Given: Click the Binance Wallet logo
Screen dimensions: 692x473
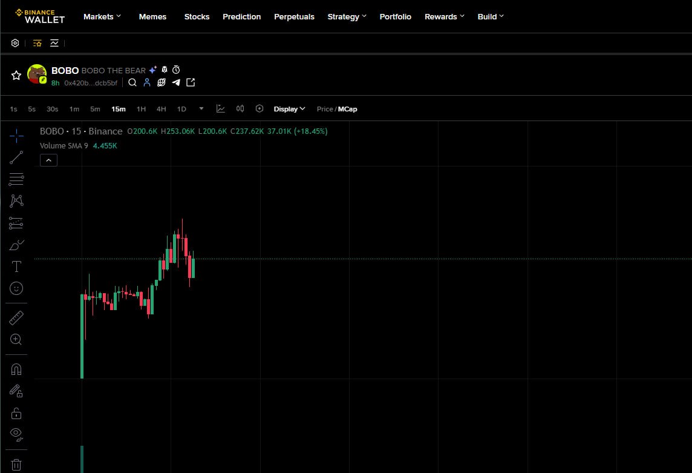Looking at the screenshot, I should click(40, 16).
